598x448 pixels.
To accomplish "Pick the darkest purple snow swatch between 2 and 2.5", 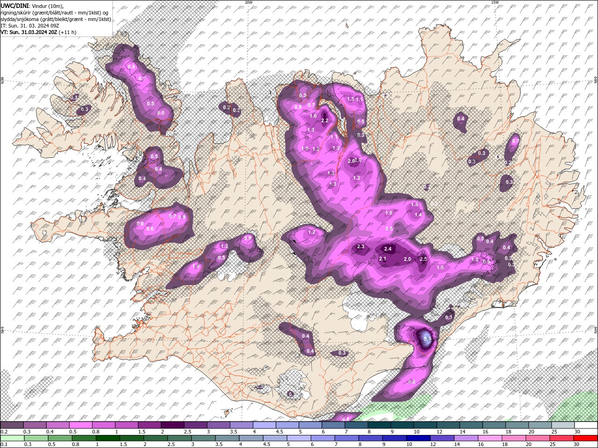I will 172,425.
